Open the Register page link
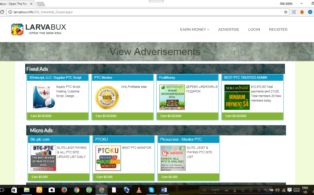Viewport: 314px width, 195px height. [x=278, y=29]
